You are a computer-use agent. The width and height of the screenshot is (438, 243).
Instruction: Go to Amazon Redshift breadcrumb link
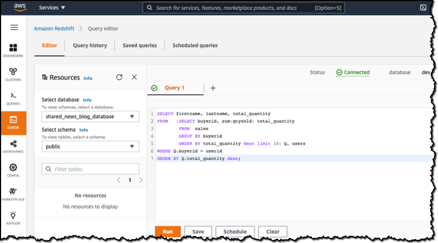[x=54, y=29]
